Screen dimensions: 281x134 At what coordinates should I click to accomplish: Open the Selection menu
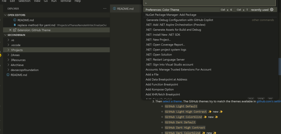point(24,1)
